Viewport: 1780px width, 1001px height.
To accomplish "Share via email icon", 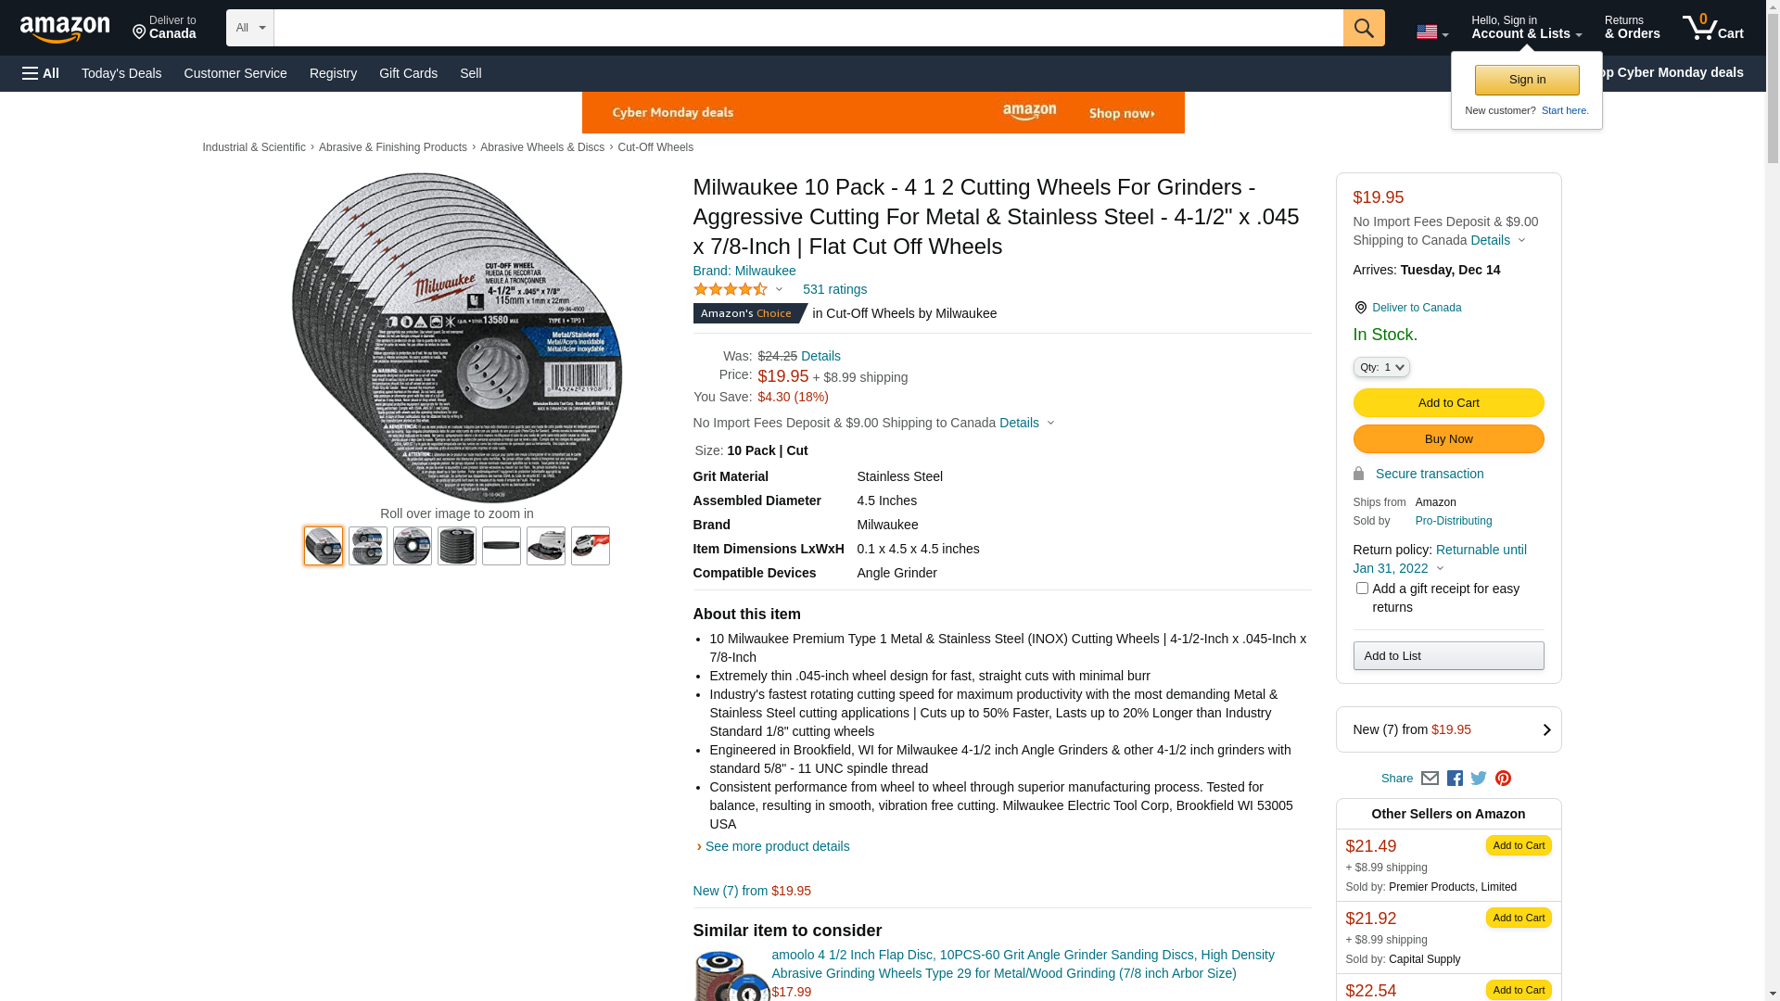I will pyautogui.click(x=1430, y=779).
